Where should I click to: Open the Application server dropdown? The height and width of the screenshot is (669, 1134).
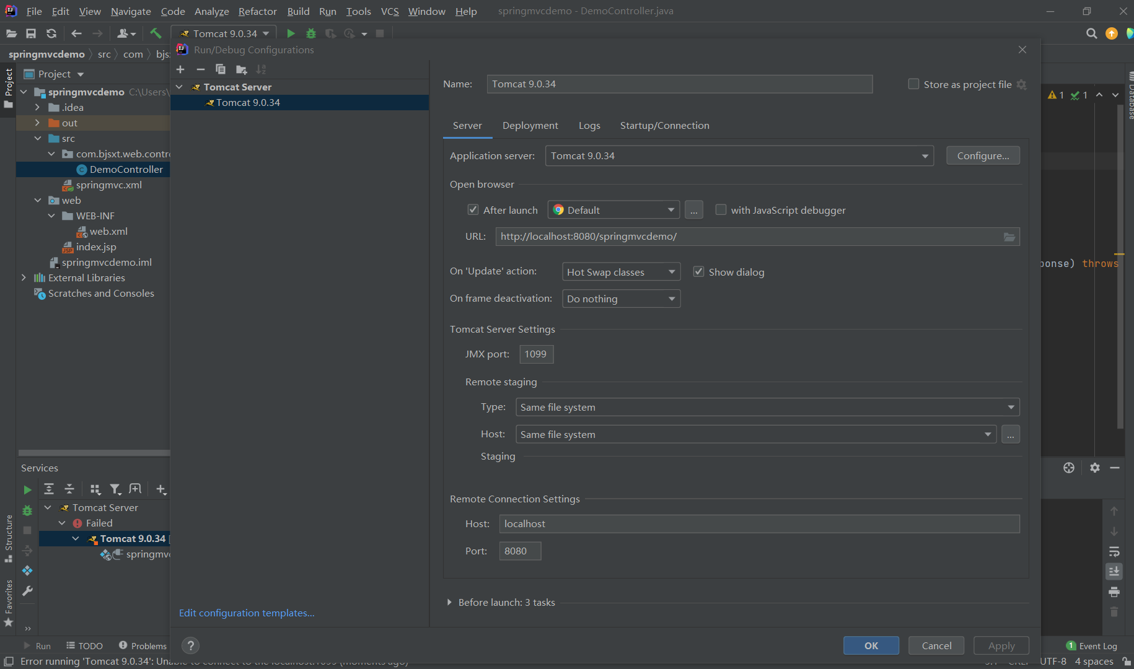coord(739,155)
